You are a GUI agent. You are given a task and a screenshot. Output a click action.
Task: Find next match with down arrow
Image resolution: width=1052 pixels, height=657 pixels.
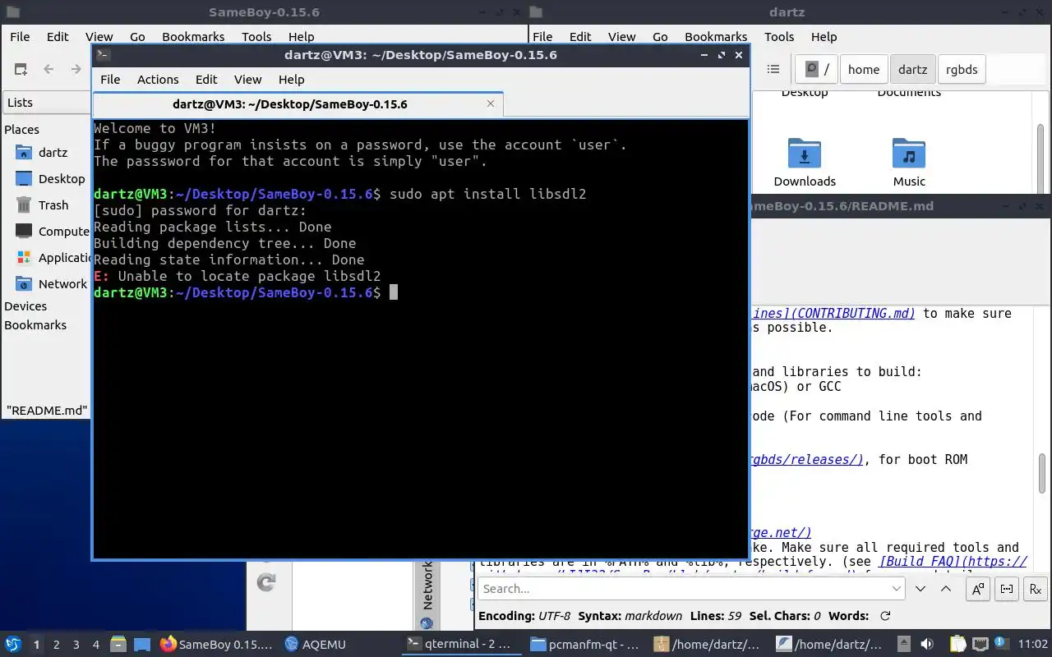point(920,589)
